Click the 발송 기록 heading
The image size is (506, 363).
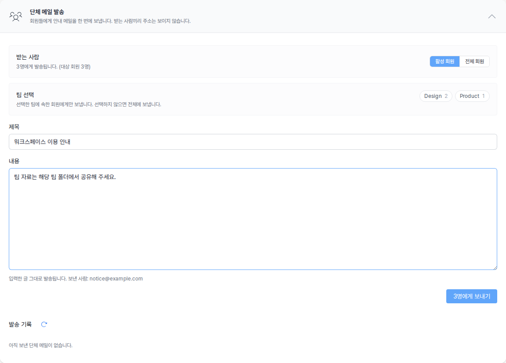pyautogui.click(x=20, y=324)
